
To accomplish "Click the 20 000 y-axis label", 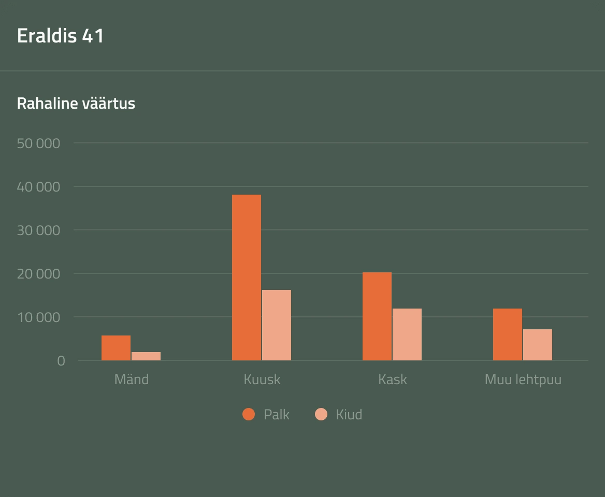I will 39,274.
